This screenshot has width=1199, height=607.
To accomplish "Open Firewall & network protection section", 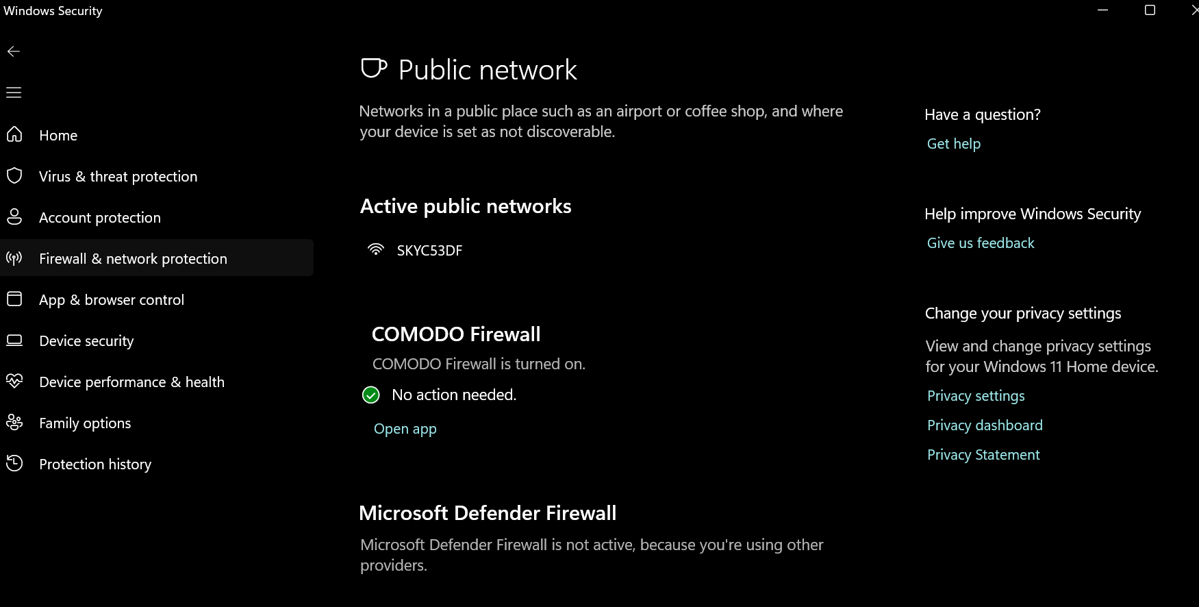I will 133,258.
